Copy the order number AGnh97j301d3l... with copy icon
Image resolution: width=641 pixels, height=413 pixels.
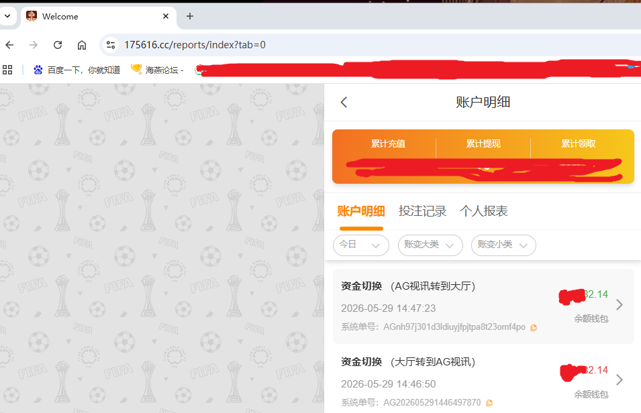(534, 328)
